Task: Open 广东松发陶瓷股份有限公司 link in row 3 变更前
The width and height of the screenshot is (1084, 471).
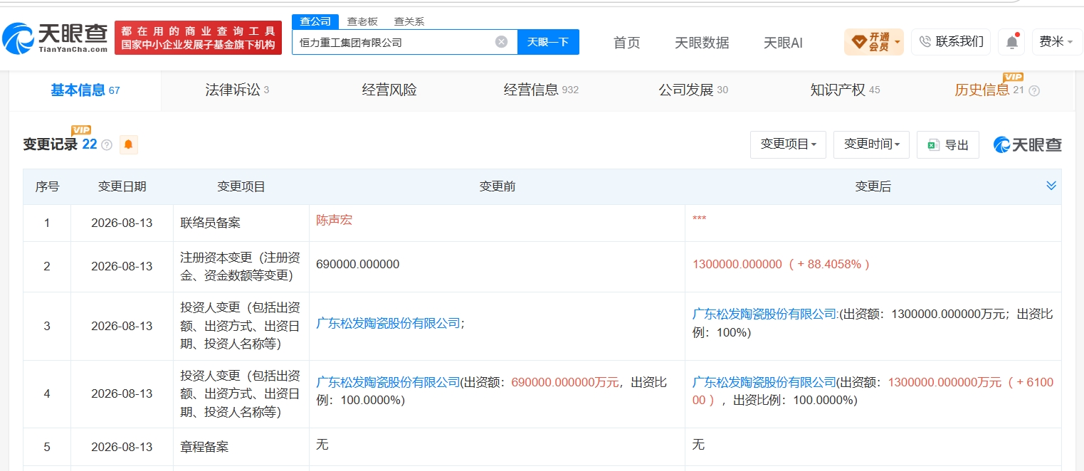Action: tap(389, 323)
